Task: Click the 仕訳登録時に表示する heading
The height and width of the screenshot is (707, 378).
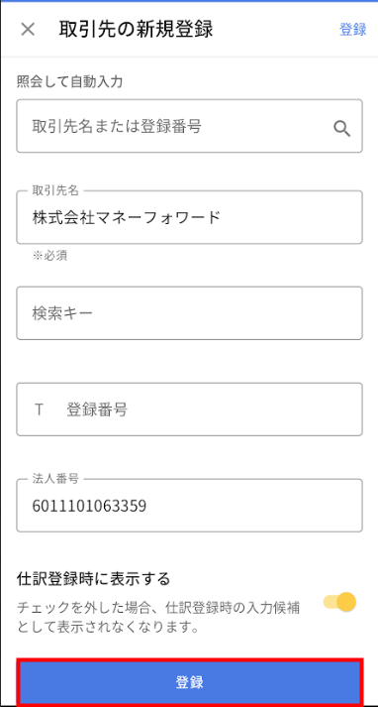Action: pyautogui.click(x=94, y=578)
